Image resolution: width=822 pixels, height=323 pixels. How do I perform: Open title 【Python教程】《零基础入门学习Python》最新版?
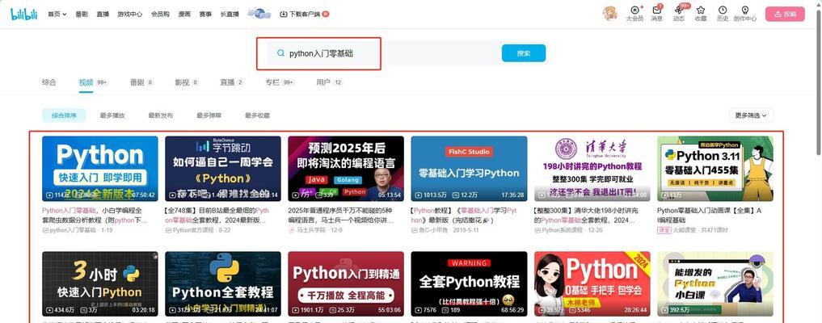pos(465,215)
